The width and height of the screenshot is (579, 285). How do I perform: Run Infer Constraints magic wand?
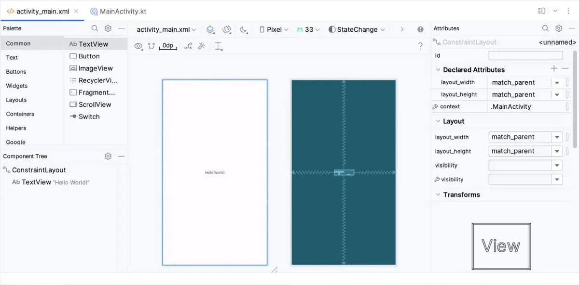pos(202,46)
